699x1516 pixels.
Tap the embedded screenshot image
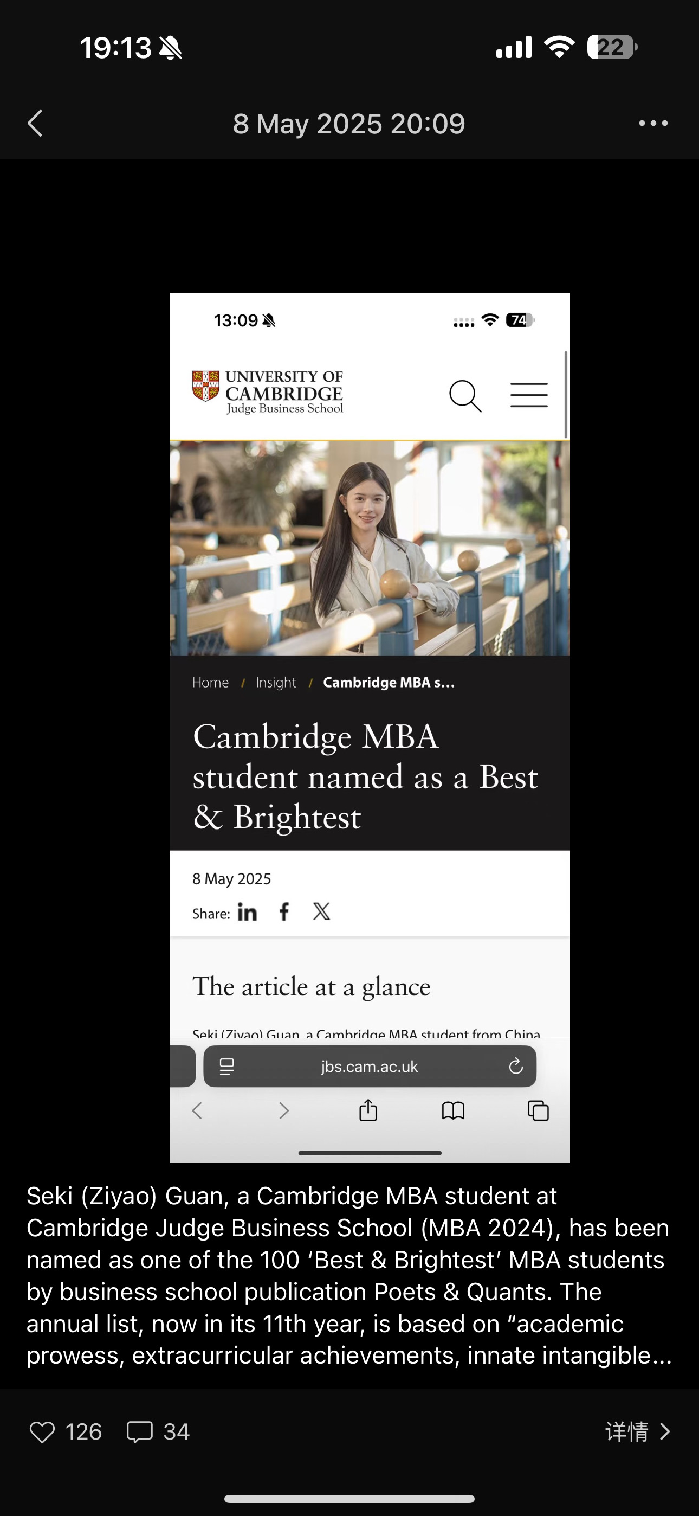pos(370,728)
